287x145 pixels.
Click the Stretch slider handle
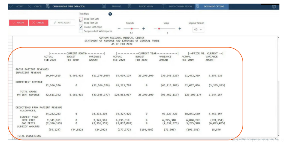pyautogui.click(x=132, y=29)
